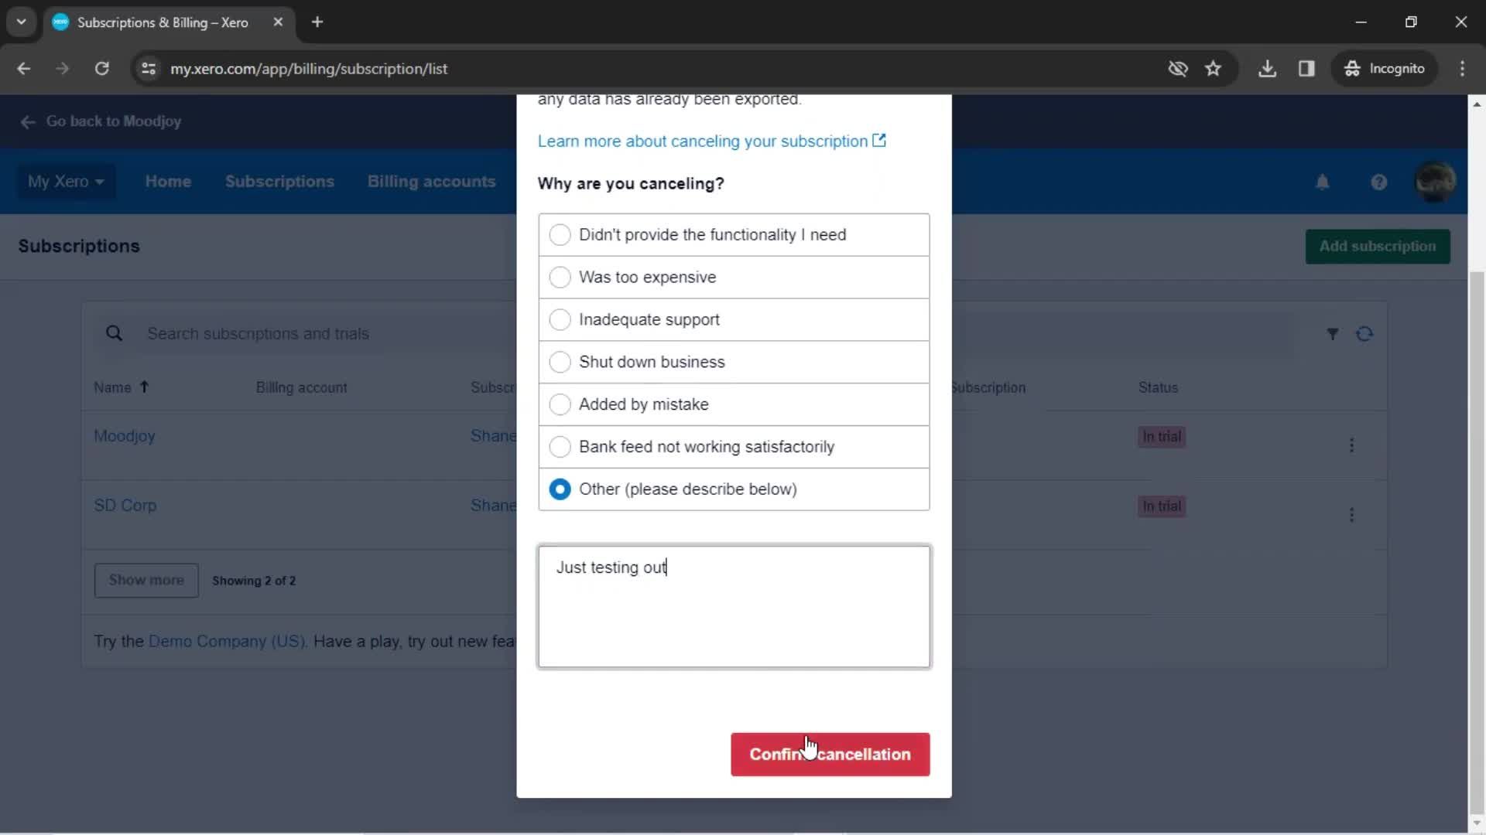Open site information icon in address bar
Image resolution: width=1486 pixels, height=835 pixels.
pos(149,69)
